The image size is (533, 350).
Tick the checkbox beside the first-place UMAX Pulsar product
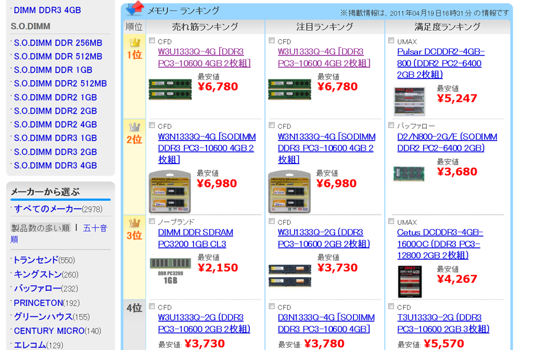point(391,41)
